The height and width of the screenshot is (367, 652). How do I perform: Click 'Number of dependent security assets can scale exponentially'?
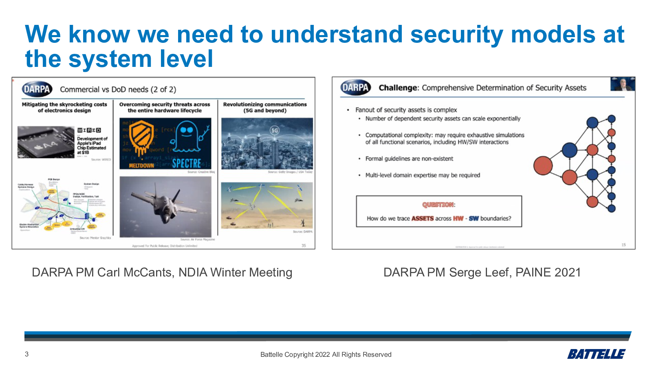click(x=443, y=119)
